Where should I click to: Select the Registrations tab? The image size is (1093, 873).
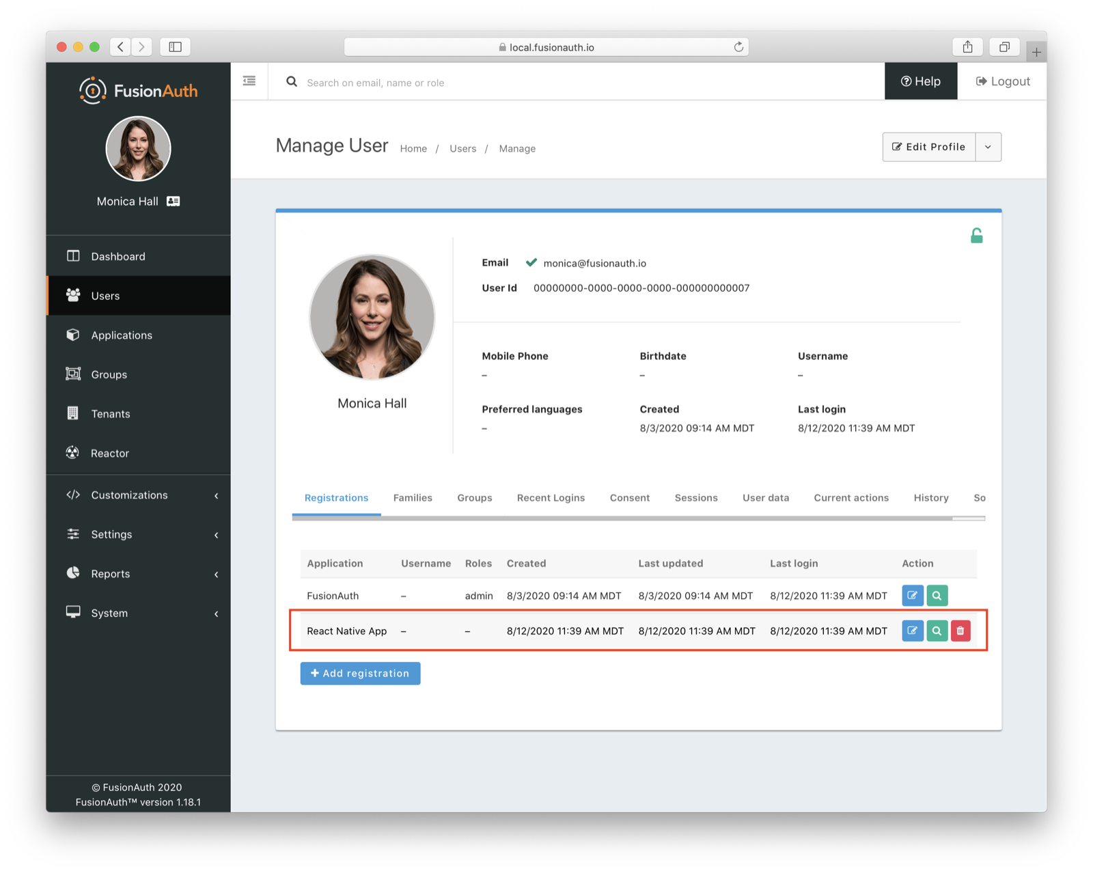tap(337, 498)
